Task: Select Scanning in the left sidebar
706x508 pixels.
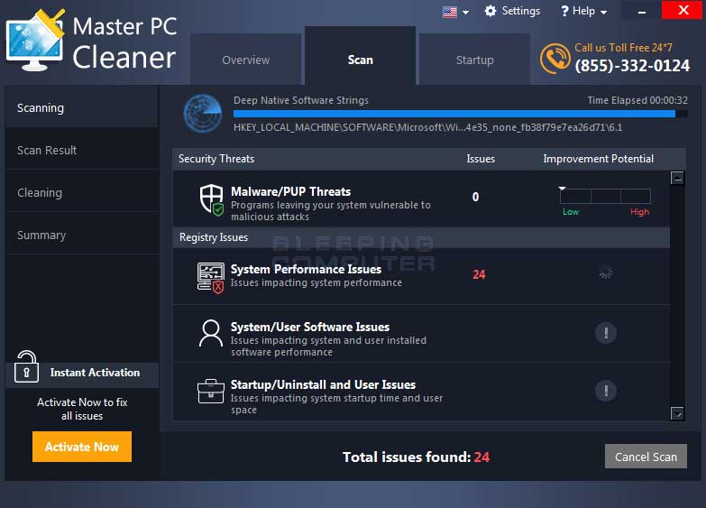Action: [x=82, y=107]
